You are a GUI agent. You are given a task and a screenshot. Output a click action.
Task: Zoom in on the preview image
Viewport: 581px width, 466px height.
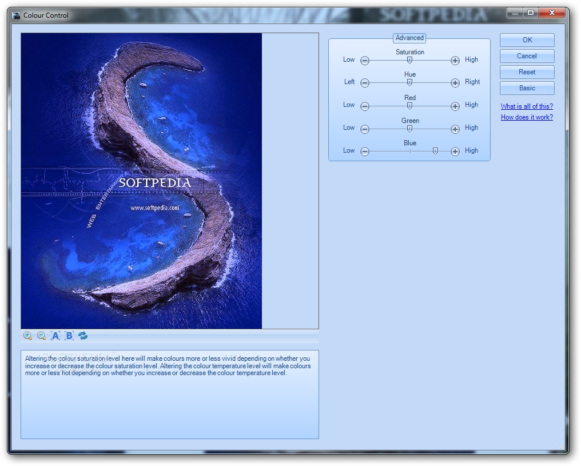pyautogui.click(x=27, y=336)
